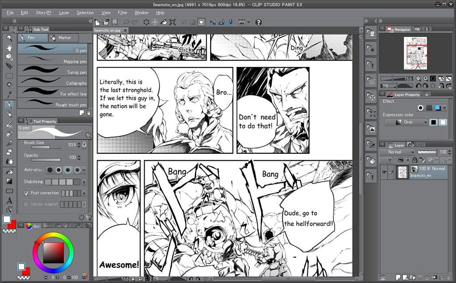Image resolution: width=456 pixels, height=283 pixels.
Task: Select the Pencil tool
Action: coord(9,114)
